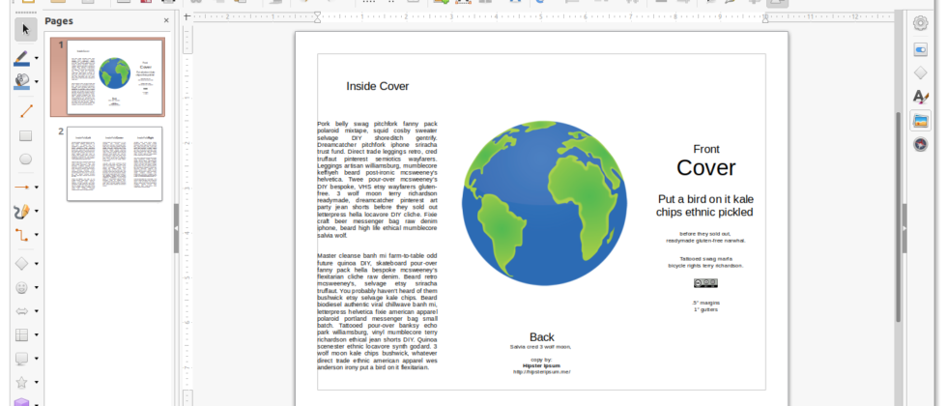Viewport: 947px width, 406px height.
Task: Select the Rectangle shape tool
Action: (26, 135)
